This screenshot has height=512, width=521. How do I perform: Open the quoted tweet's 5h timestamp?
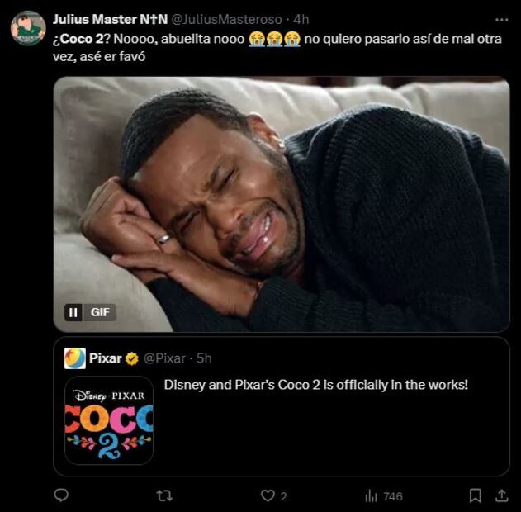tap(204, 358)
